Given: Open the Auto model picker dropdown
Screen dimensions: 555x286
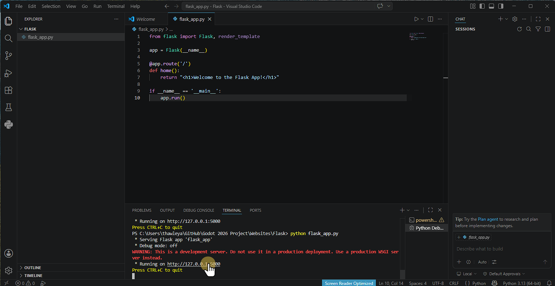Looking at the screenshot, I should tap(482, 262).
